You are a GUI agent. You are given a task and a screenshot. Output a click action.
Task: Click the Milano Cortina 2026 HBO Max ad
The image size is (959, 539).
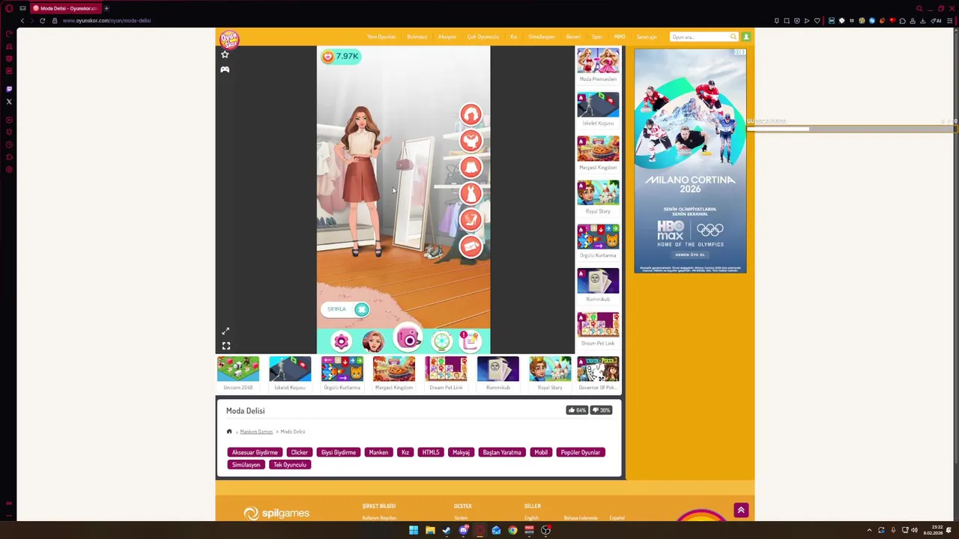[690, 161]
